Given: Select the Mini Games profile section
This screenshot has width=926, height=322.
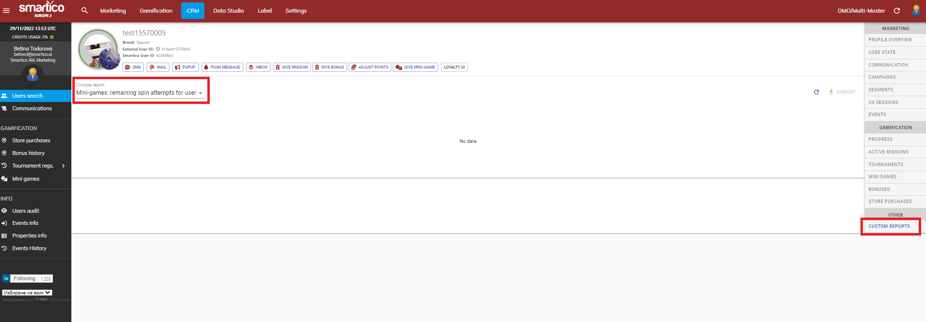Looking at the screenshot, I should [x=882, y=177].
